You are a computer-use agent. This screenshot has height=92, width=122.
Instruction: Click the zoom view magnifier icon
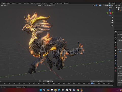(112, 18)
